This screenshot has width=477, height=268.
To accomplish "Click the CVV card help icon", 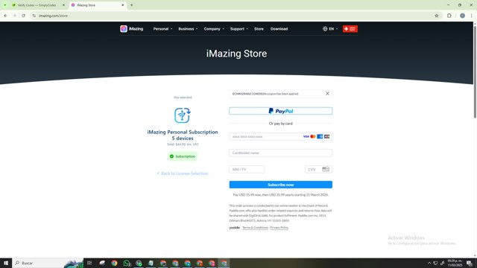I will [326, 169].
